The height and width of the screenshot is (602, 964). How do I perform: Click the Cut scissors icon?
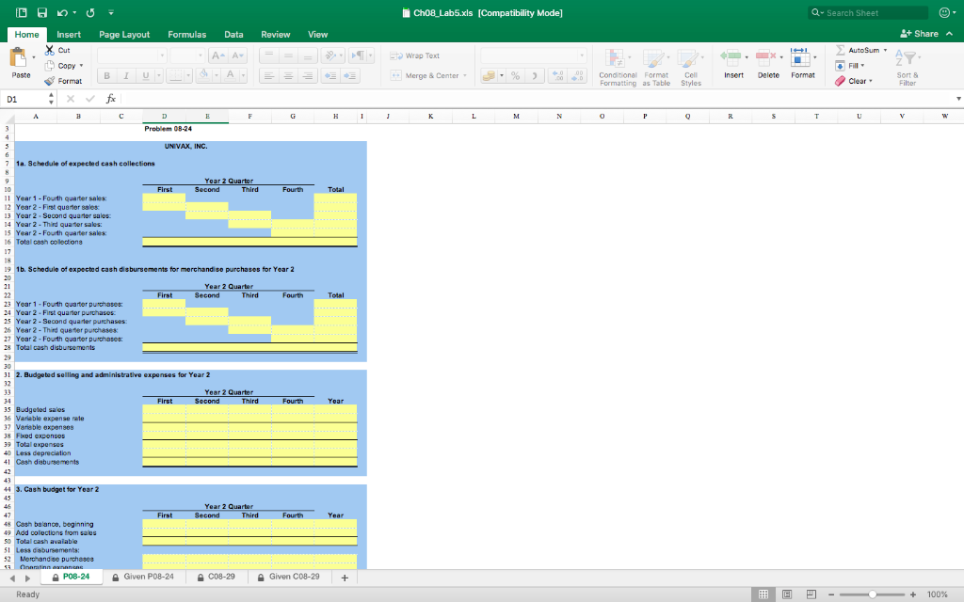(49, 50)
